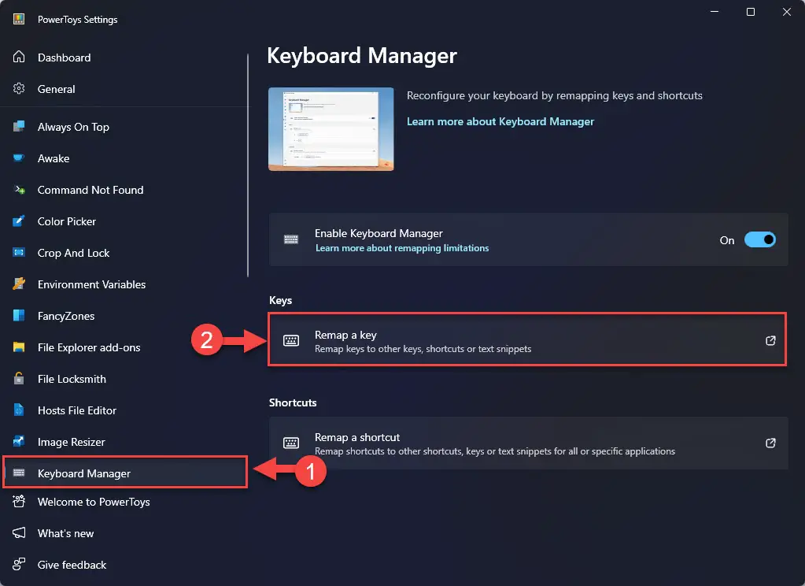
Task: Minimize the PowerToys Settings window
Action: [x=715, y=11]
